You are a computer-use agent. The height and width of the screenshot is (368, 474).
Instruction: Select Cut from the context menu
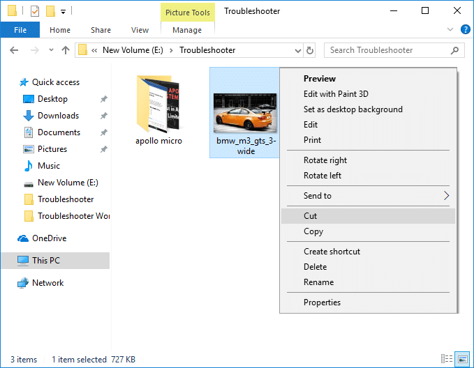pyautogui.click(x=311, y=216)
